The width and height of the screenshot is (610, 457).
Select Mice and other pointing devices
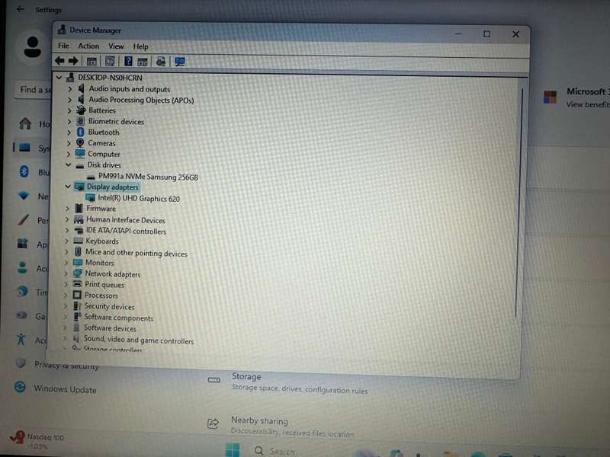click(136, 253)
